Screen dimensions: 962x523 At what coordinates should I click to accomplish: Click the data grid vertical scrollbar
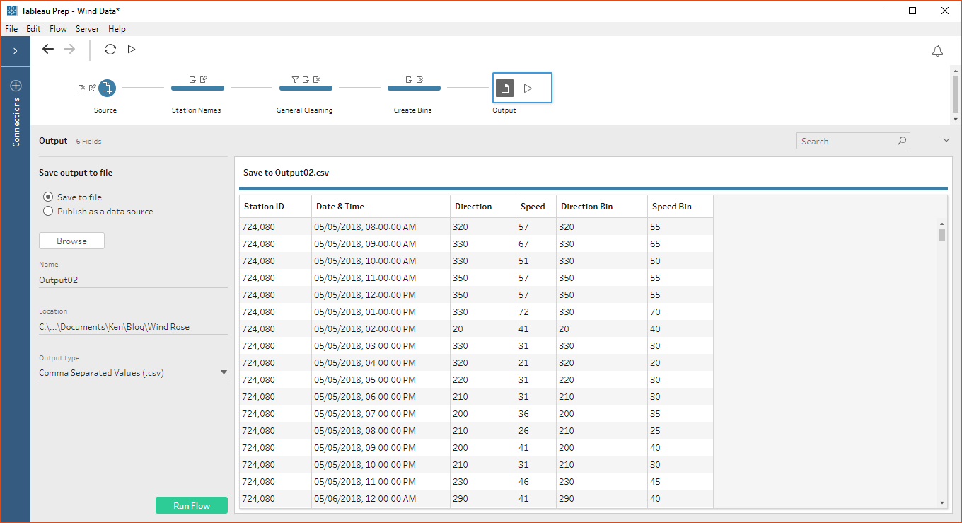942,361
